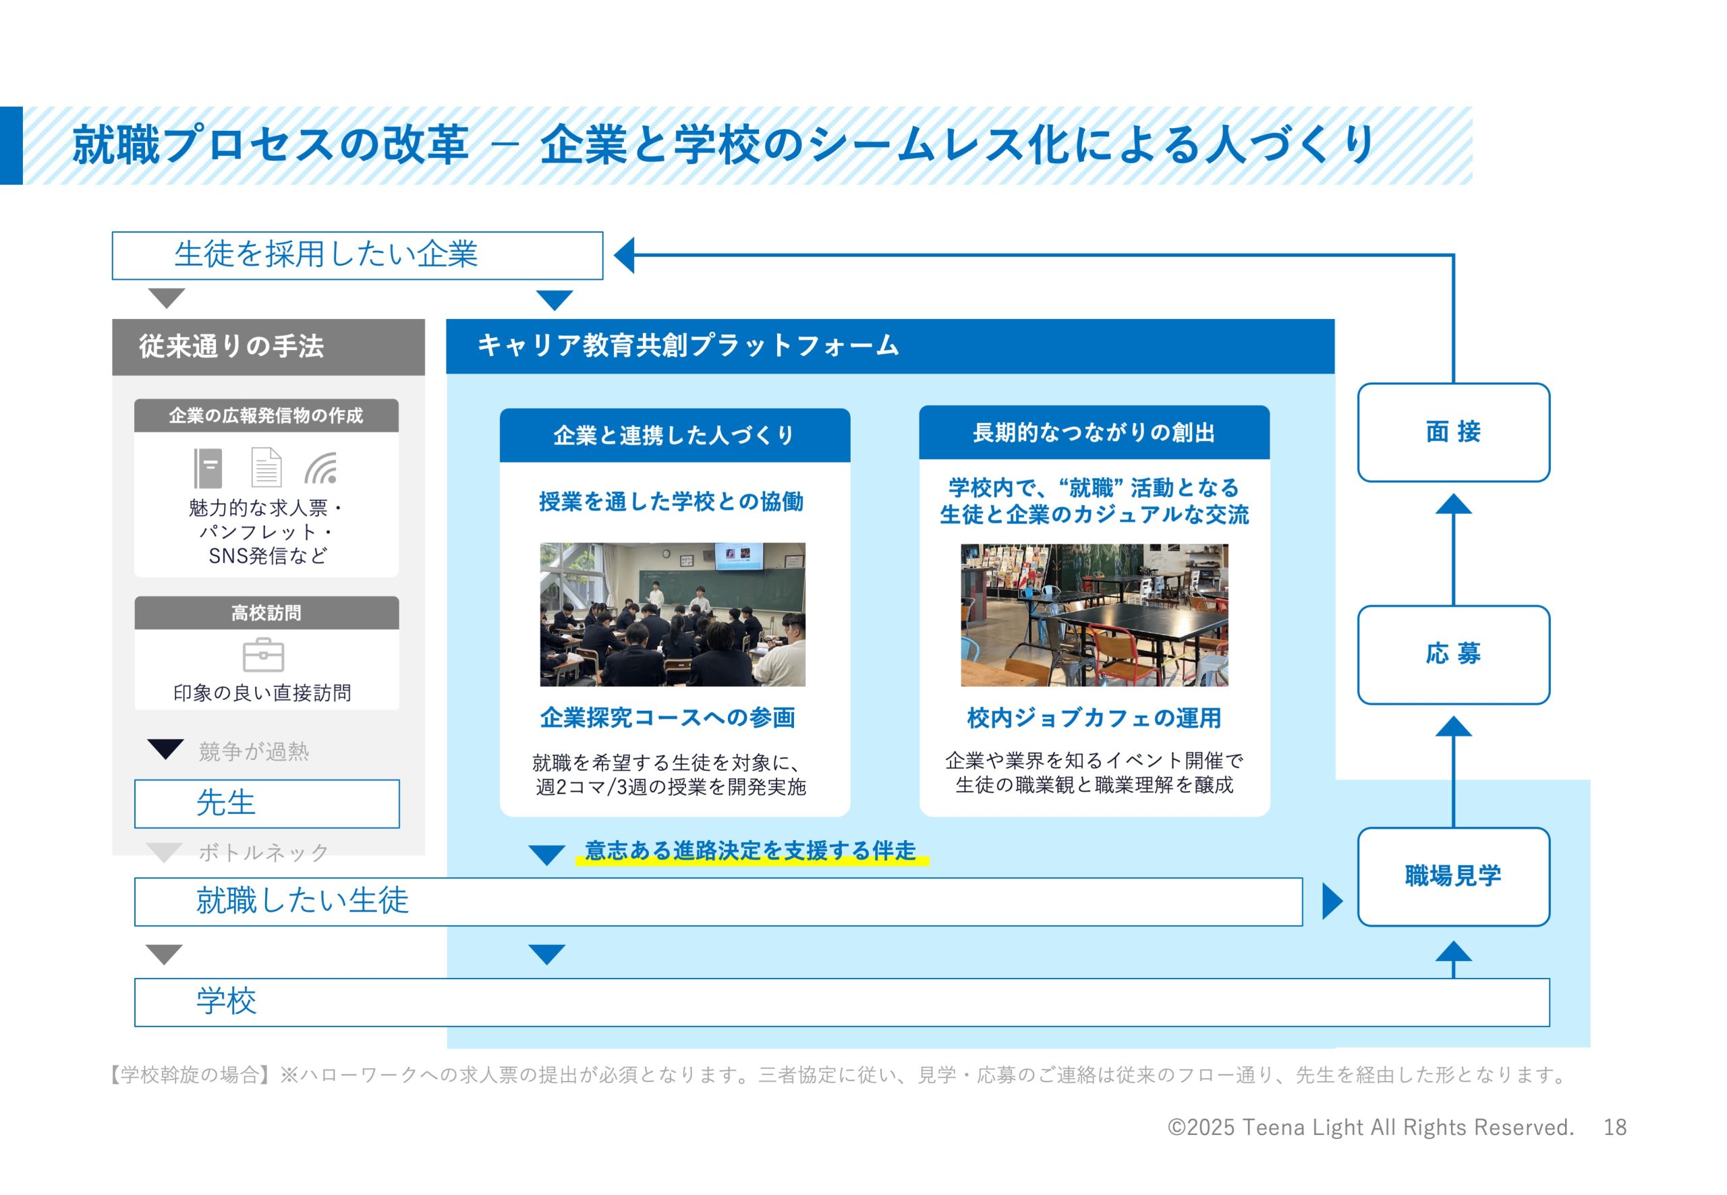Click the text 生徒と企業のカジュアルな交流
Viewport: 1727px width, 1195px height.
[x=1094, y=515]
